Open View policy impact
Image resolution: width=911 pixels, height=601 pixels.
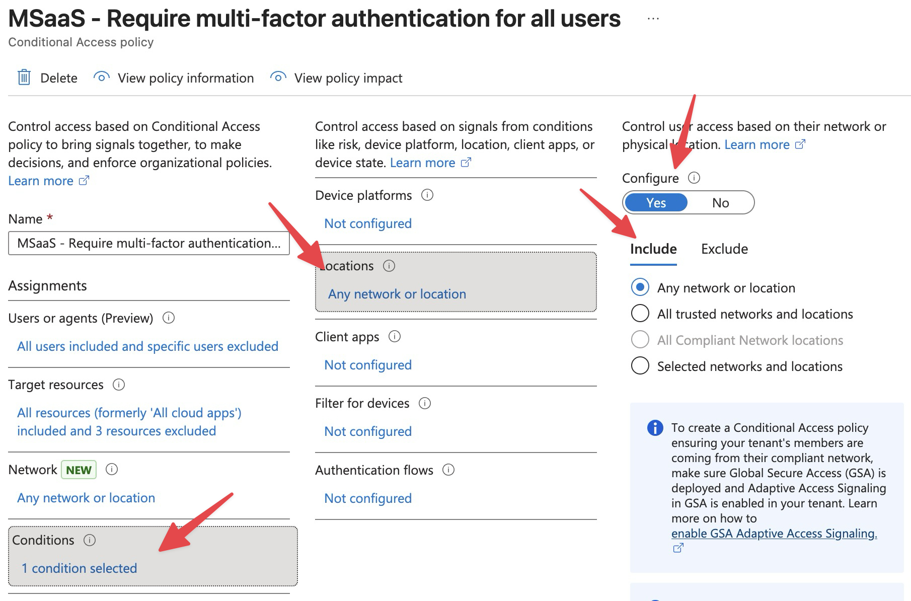348,78
